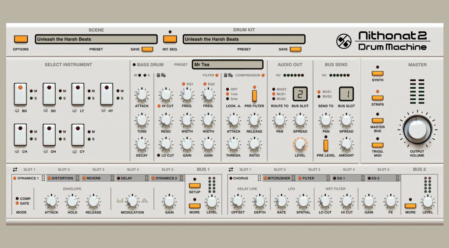Click the HT high tom pad

click(107, 94)
